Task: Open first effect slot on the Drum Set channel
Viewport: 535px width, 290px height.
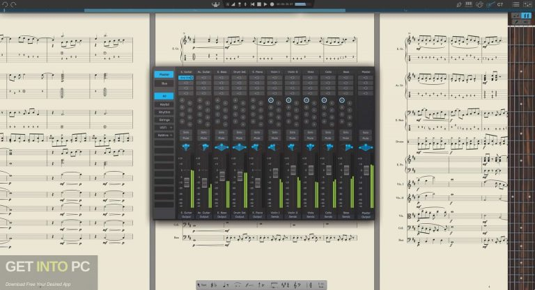Action: [239, 78]
